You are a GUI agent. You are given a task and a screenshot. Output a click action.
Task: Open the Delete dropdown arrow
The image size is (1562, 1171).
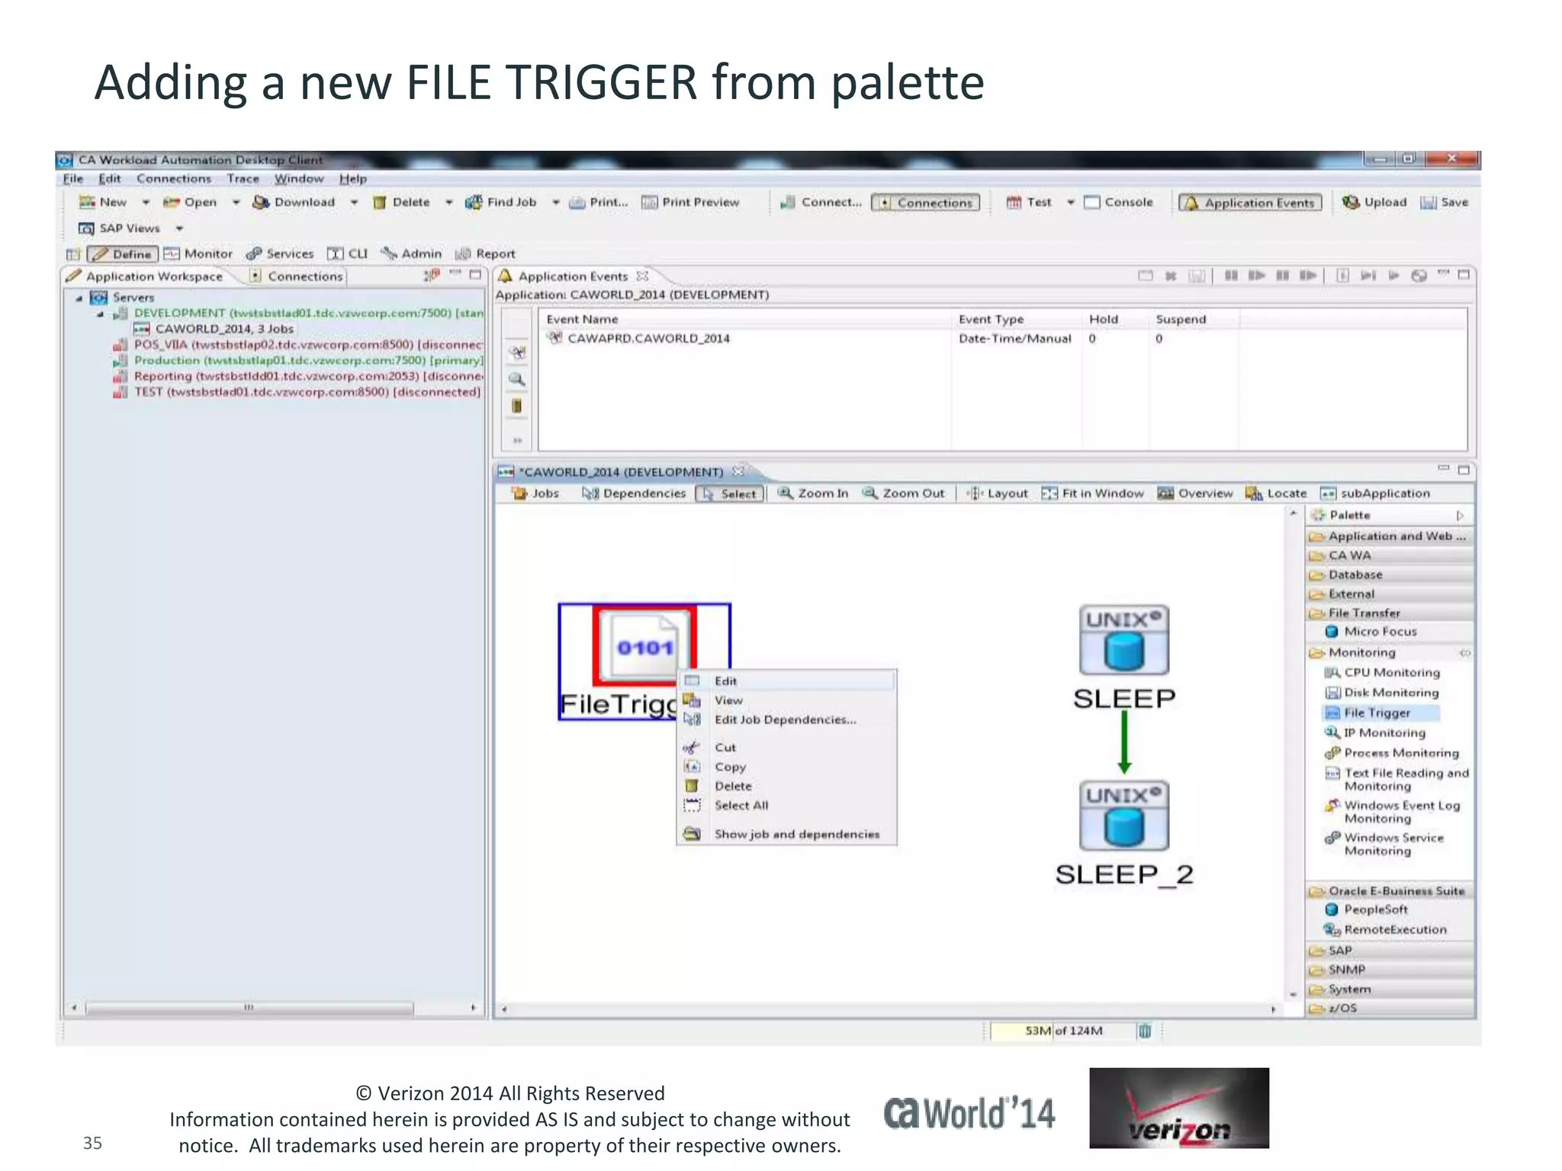pyautogui.click(x=448, y=202)
